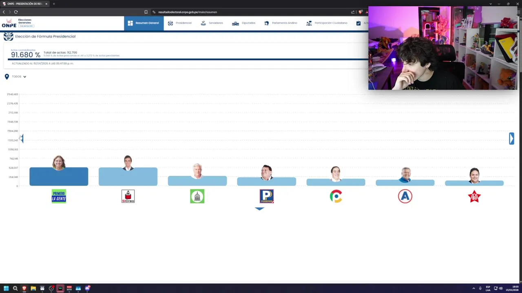522x293 pixels.
Task: Select the Parlamento Andino tab
Action: (x=281, y=23)
